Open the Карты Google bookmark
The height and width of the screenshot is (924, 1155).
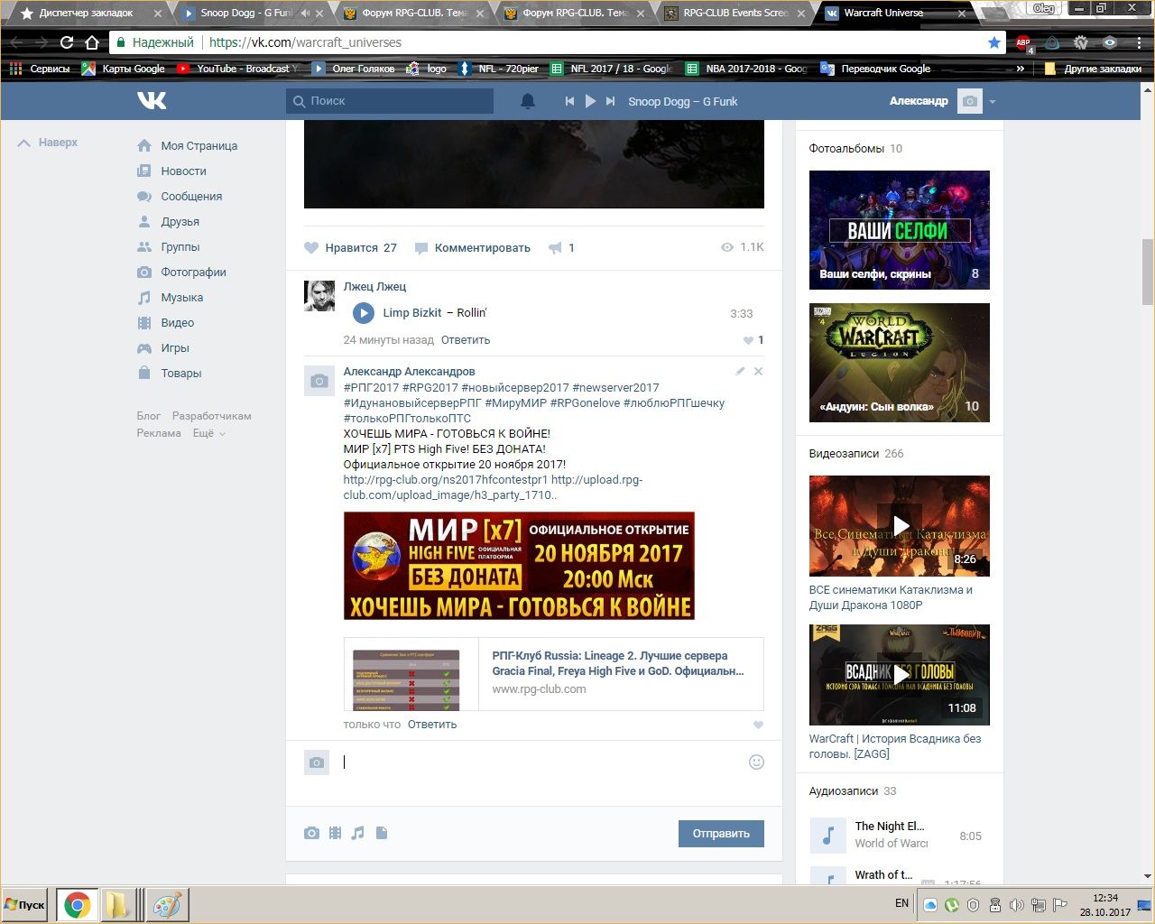point(124,69)
